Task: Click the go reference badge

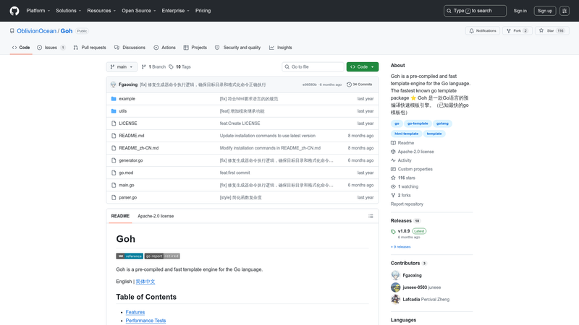Action: coord(130,256)
